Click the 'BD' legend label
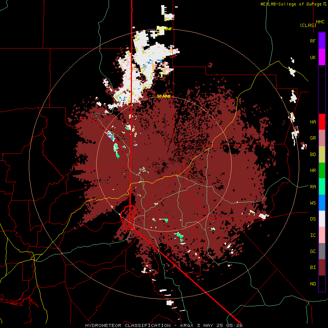The image size is (328, 328). click(x=313, y=155)
